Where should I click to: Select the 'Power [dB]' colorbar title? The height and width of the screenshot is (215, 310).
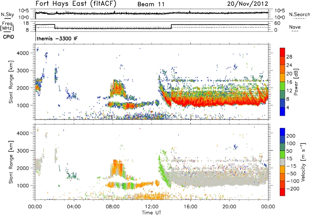(x=296, y=82)
